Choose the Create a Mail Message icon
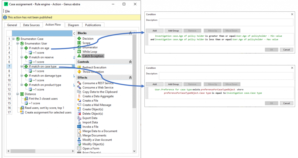298x158 pixels. (x=79, y=105)
